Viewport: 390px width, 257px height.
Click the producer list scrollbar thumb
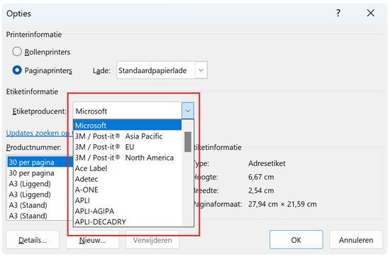188,142
